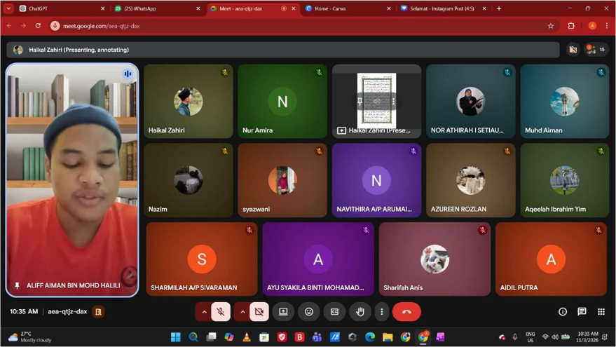Expand video settings arrow beside camera
Image resolution: width=616 pixels, height=347 pixels.
click(x=242, y=312)
